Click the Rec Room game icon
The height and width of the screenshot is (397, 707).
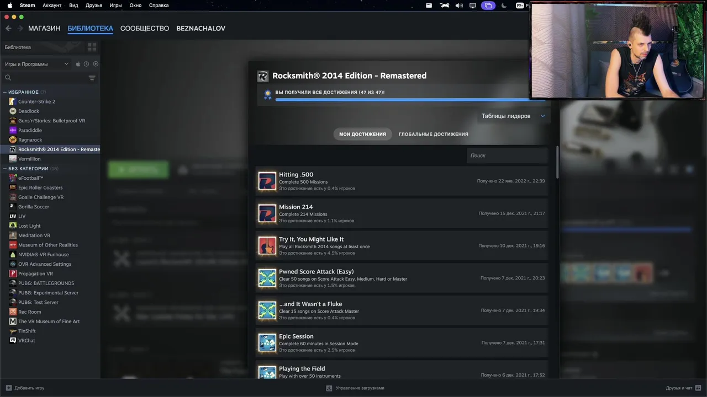(13, 312)
